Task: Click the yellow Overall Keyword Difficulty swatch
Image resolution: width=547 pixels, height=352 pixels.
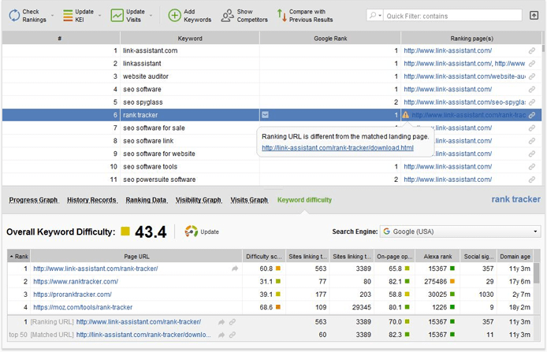Action: [125, 231]
